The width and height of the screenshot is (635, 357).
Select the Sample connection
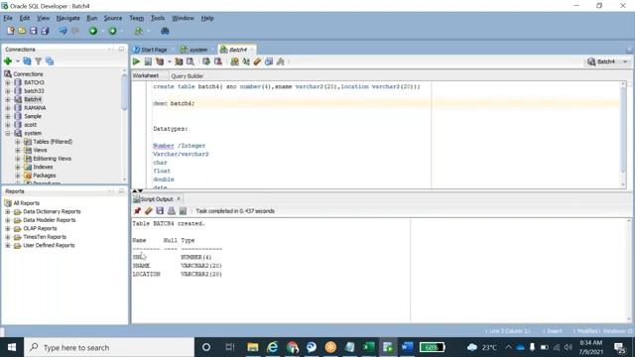point(33,116)
